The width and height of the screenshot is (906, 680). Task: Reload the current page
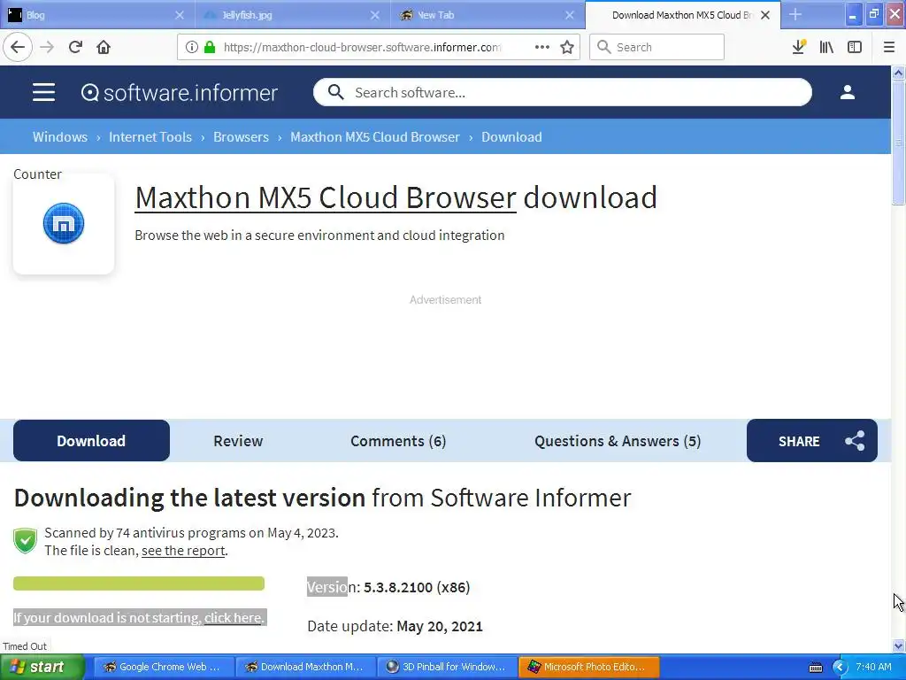pos(75,47)
